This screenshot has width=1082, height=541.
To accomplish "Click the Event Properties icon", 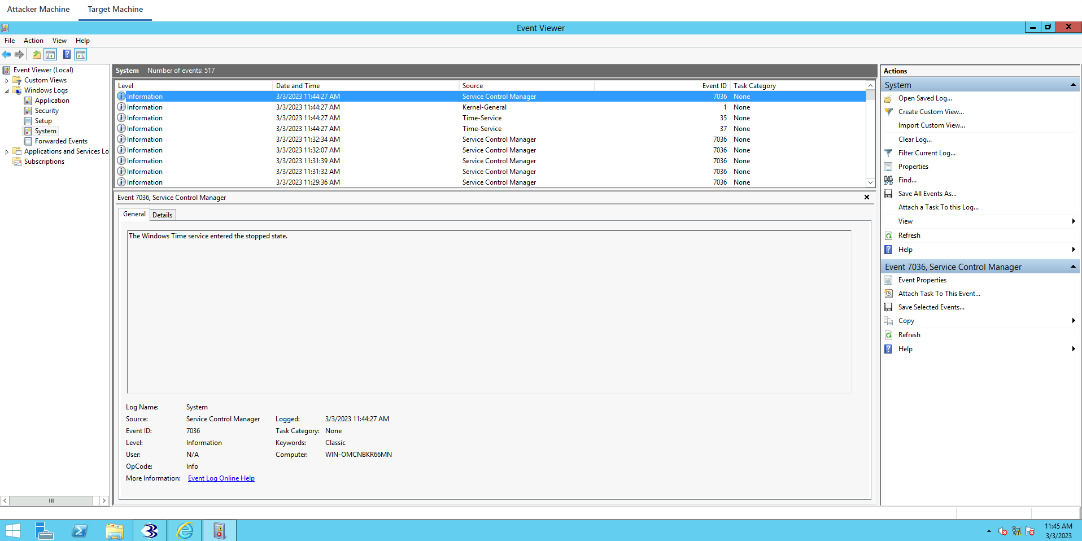I will (x=888, y=280).
